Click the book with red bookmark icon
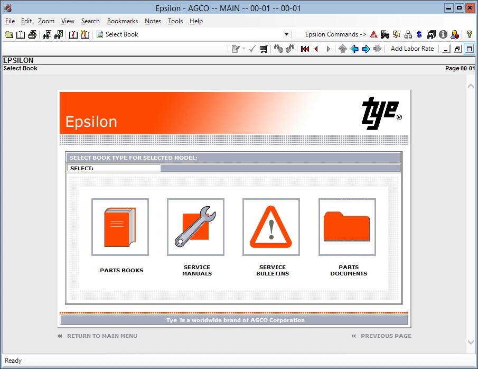This screenshot has height=369, width=478. click(x=73, y=34)
